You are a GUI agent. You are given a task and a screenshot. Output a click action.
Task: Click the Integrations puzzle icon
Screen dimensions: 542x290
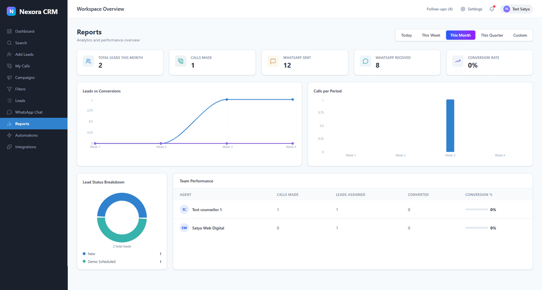(x=9, y=147)
